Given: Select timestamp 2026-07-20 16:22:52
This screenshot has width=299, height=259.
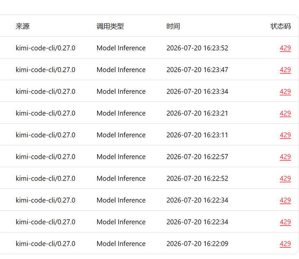Looking at the screenshot, I should coord(197,178).
